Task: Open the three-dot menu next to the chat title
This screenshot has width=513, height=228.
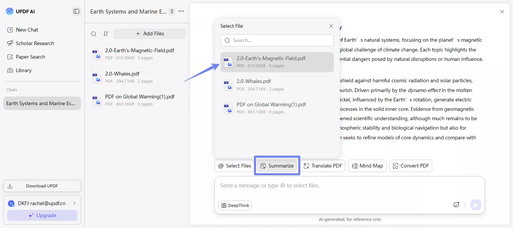Action: 181,11
